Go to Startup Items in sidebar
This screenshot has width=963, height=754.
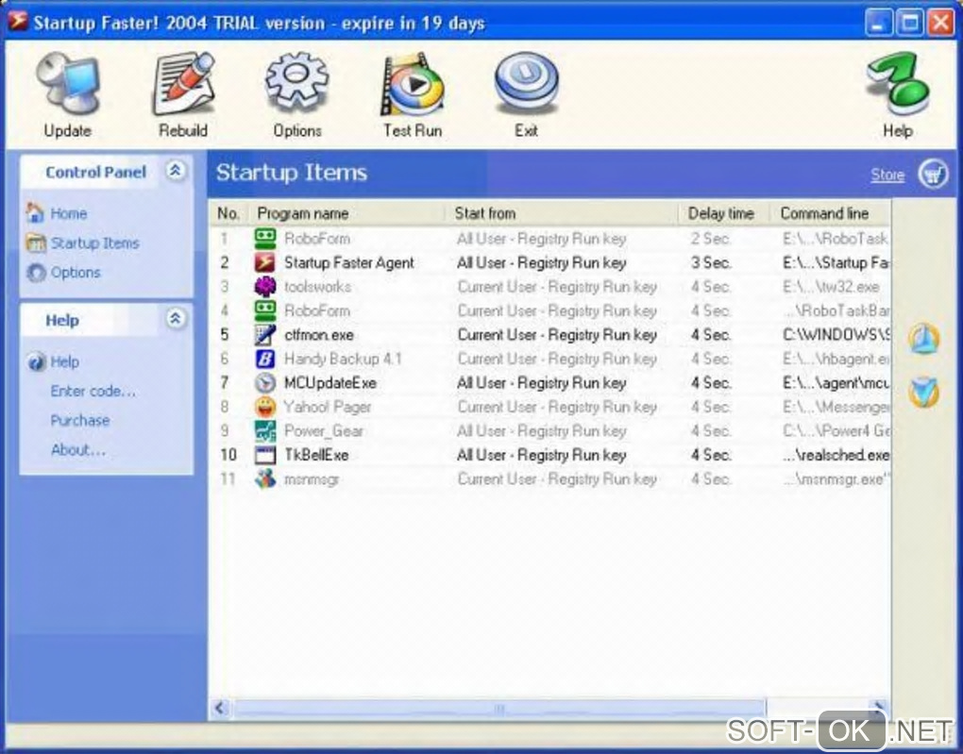click(x=94, y=243)
